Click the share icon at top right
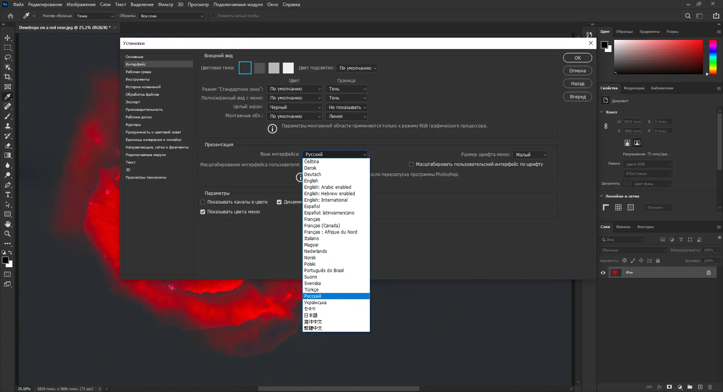 [716, 16]
